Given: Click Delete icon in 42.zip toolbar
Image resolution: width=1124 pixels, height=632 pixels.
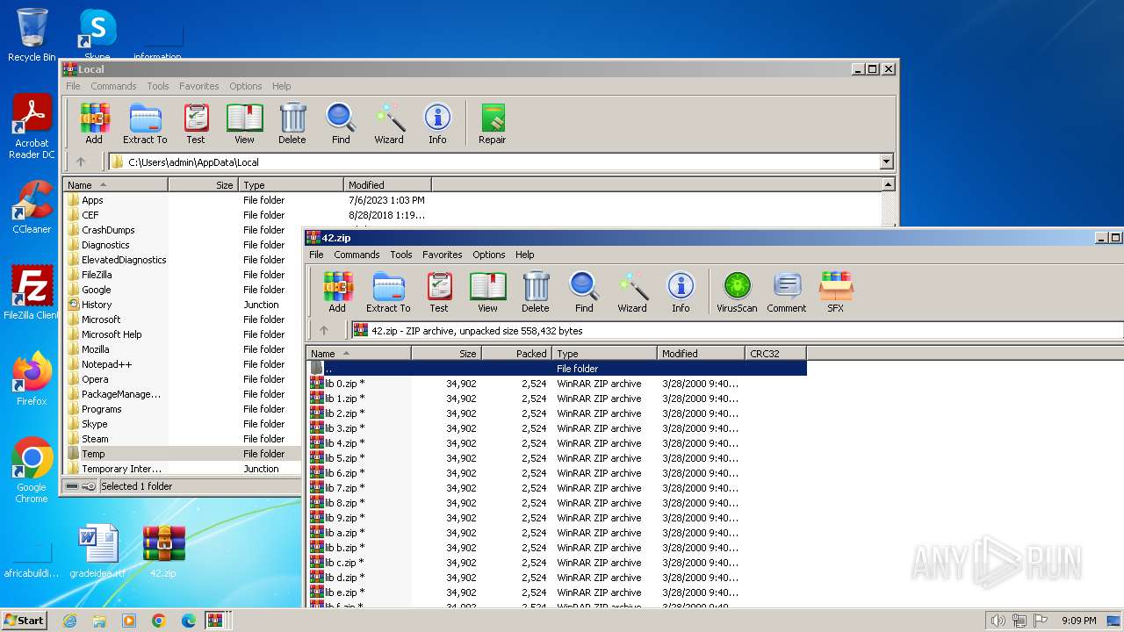Looking at the screenshot, I should (x=536, y=291).
